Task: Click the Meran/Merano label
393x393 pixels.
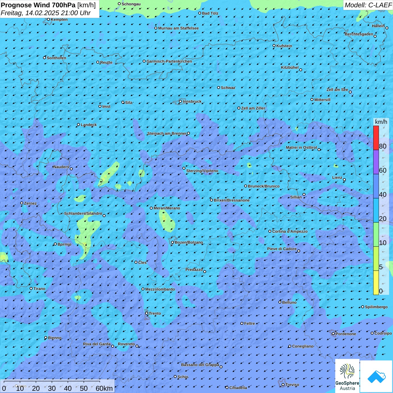Action: pos(167,208)
